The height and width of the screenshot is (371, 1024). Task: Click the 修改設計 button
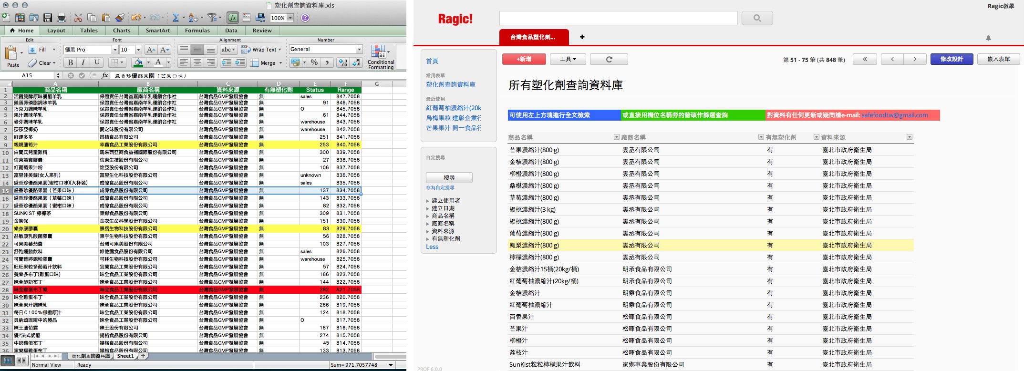(952, 59)
